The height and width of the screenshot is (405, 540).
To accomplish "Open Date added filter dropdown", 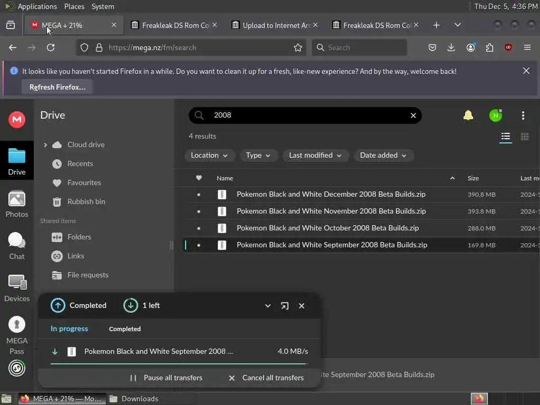I will point(383,156).
